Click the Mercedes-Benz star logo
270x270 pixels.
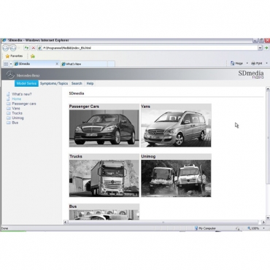10,75
